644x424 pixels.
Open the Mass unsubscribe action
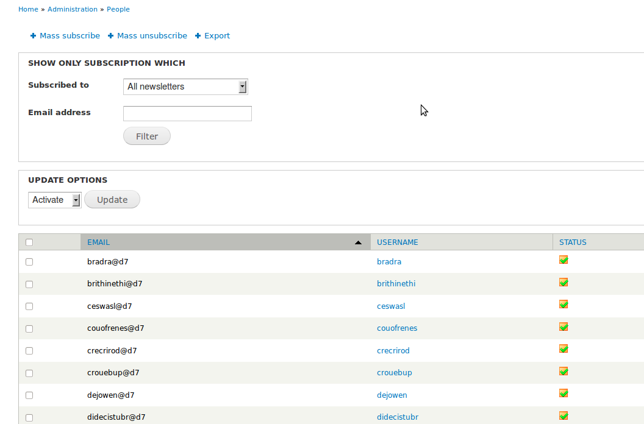tap(152, 36)
